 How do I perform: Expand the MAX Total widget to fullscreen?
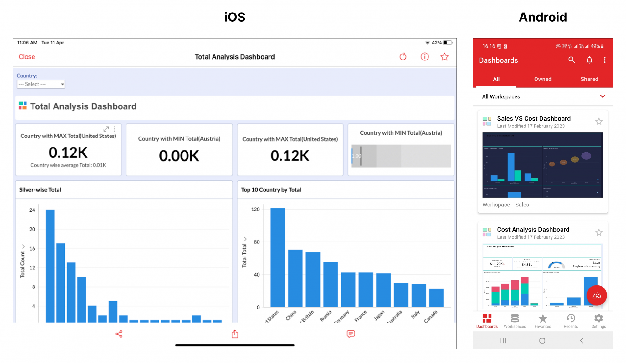pos(106,129)
